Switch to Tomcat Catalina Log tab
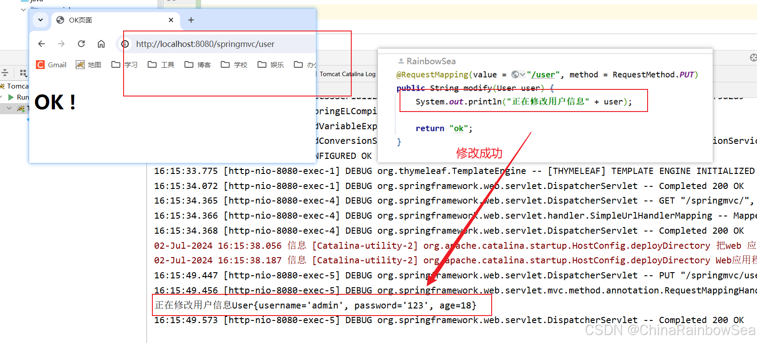The height and width of the screenshot is (343, 757). pyautogui.click(x=347, y=74)
